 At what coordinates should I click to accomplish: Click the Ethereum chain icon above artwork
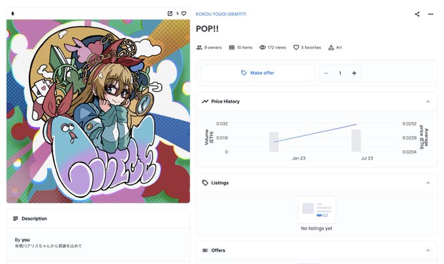[x=12, y=13]
